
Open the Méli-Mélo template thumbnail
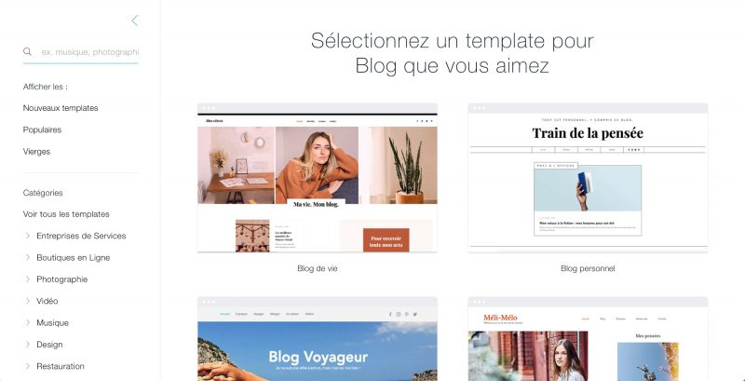coord(588,339)
